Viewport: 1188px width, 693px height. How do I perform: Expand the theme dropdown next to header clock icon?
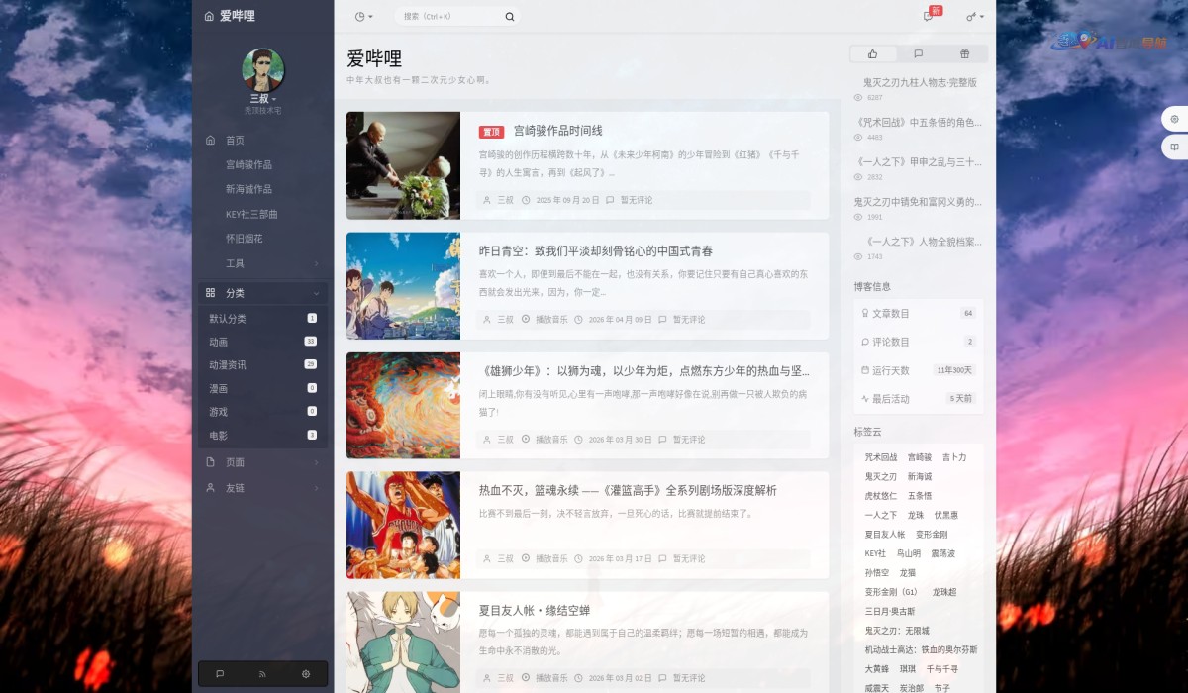click(362, 17)
